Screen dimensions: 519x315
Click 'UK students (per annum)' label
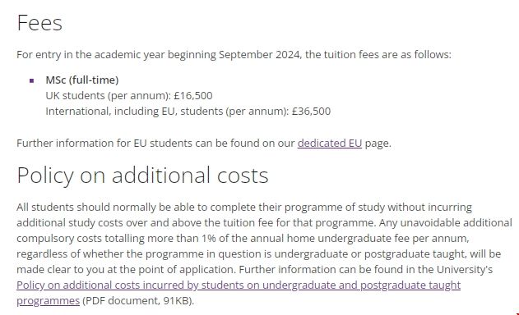point(109,96)
